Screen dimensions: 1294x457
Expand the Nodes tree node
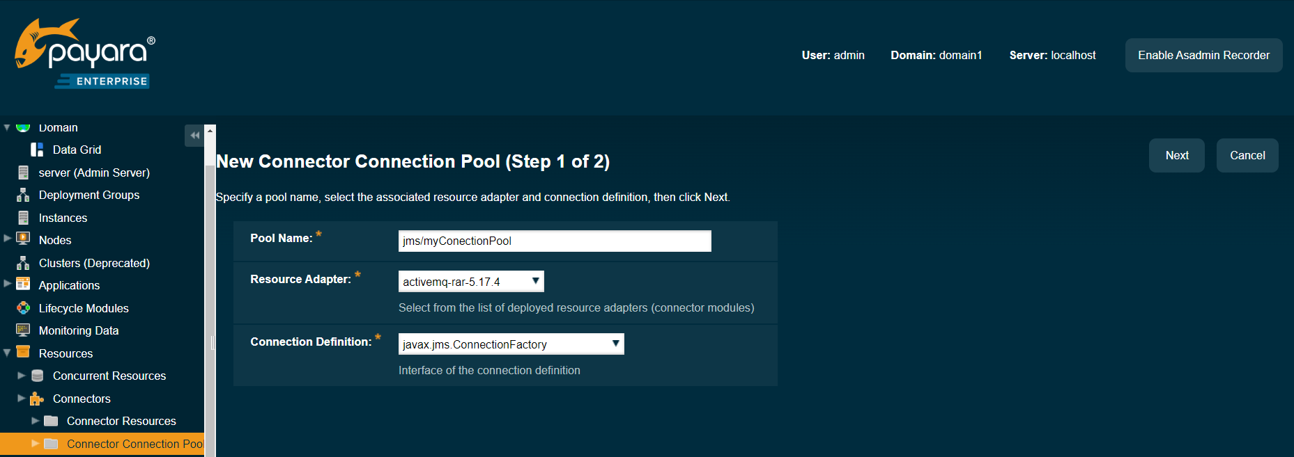click(x=8, y=239)
